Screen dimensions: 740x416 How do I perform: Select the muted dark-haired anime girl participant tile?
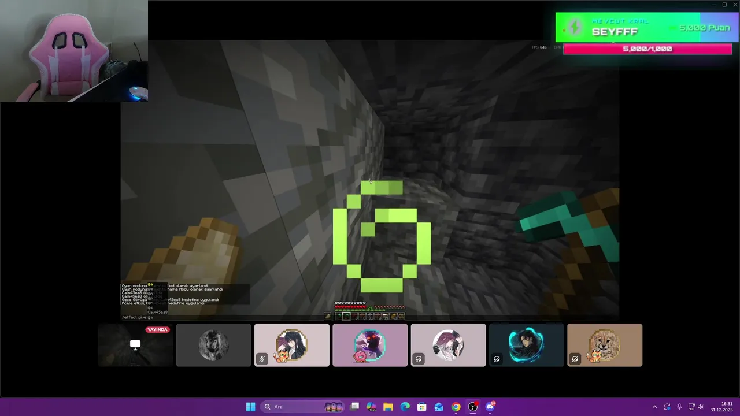[292, 345]
